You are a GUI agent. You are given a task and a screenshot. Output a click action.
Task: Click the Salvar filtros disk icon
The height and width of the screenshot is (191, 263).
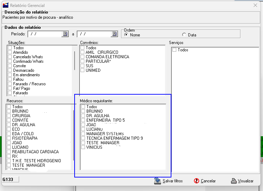point(157,181)
